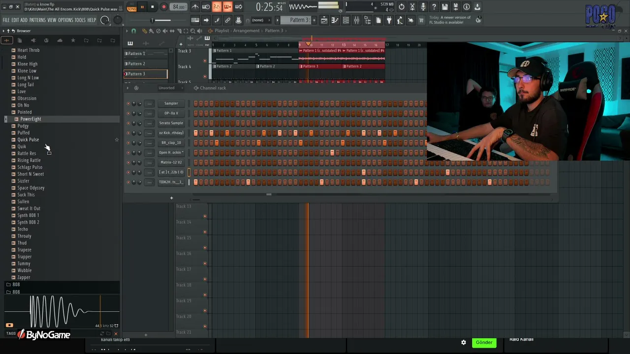630x354 pixels.
Task: Open the EDIT menu
Action: point(15,20)
